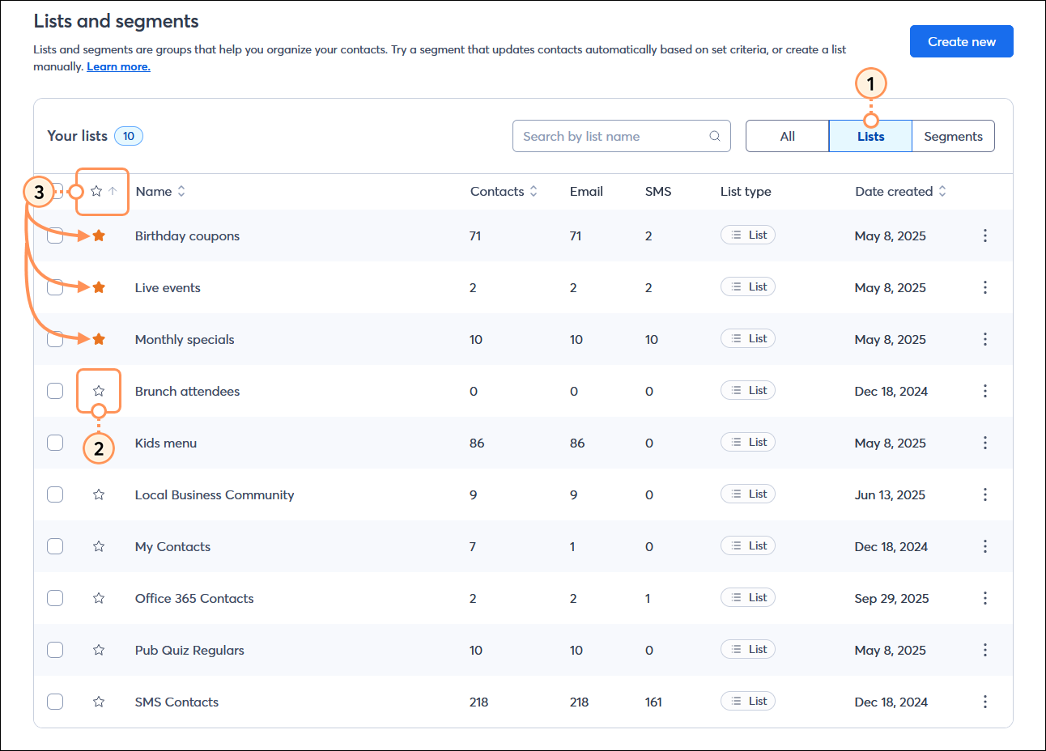Open the Pub Quiz Regulars list

point(189,650)
